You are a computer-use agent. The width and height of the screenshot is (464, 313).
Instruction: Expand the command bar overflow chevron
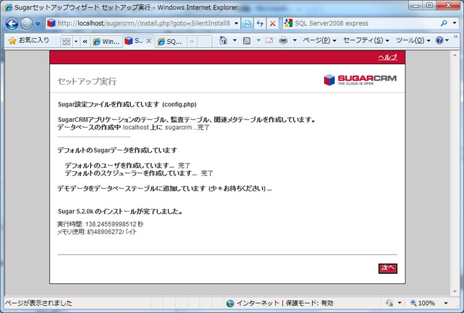456,37
